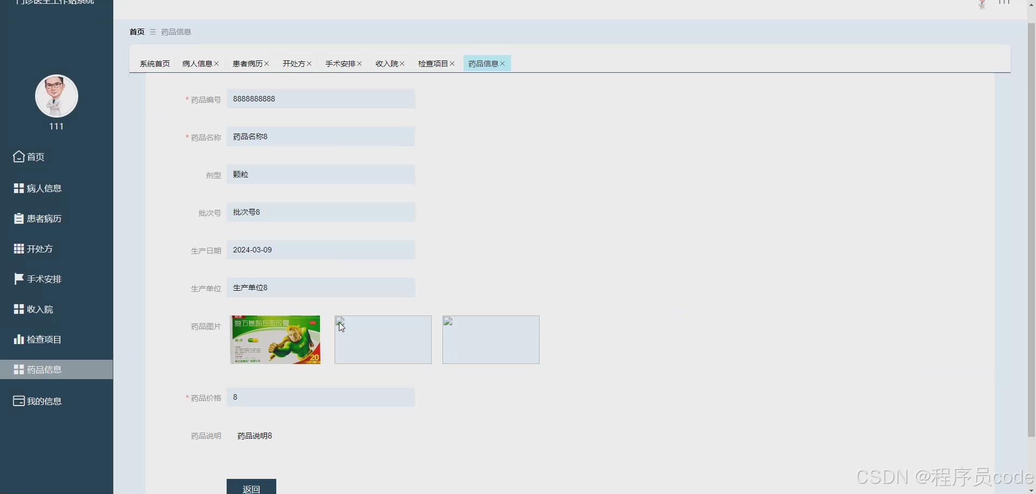
Task: Open 收入院 in the sidebar menu
Action: [x=57, y=309]
